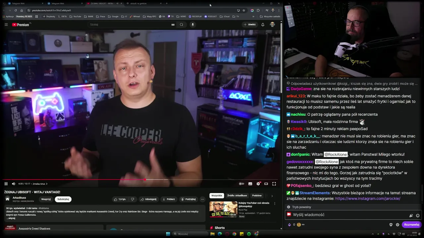Open the Chrome three-dot menu
424x238 pixels.
click(x=279, y=10)
